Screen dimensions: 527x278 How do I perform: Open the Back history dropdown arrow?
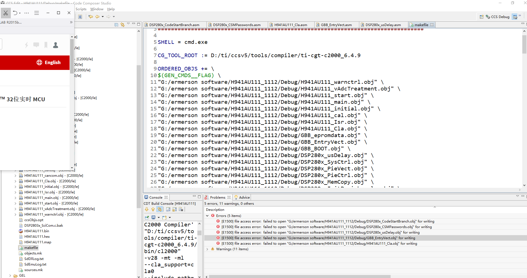pos(103,17)
